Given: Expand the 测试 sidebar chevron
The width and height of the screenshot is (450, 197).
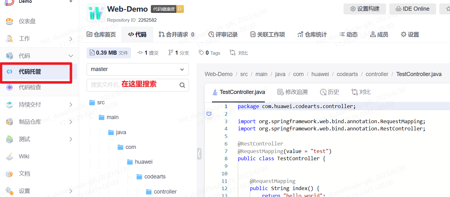Looking at the screenshot, I should tap(71, 139).
